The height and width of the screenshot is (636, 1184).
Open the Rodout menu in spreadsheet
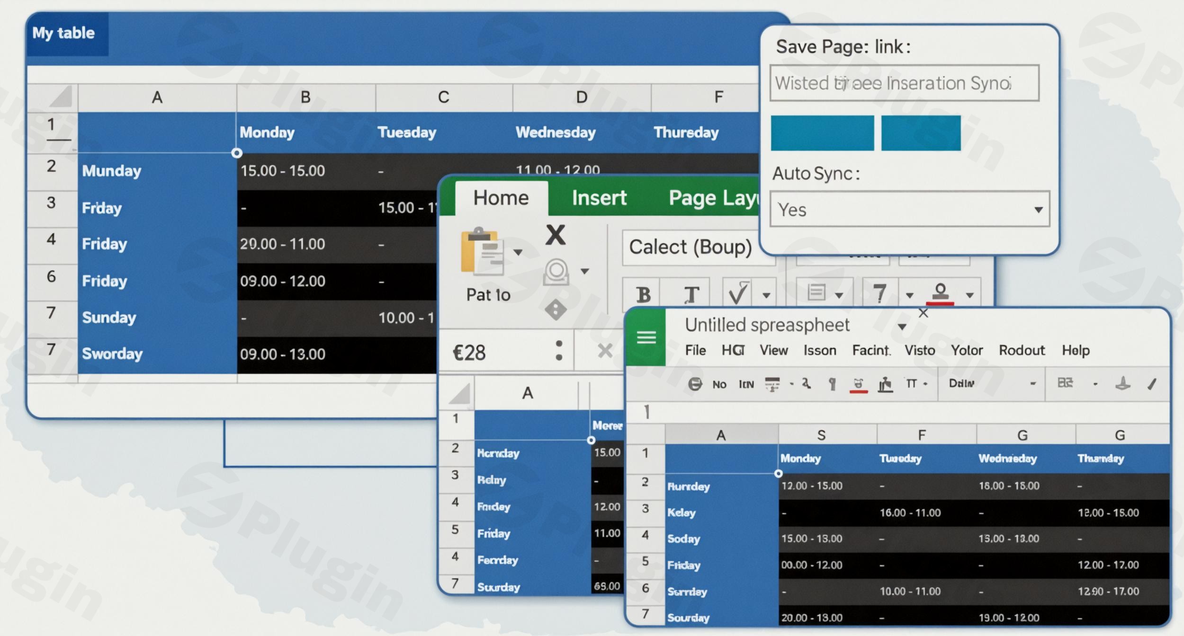1022,350
